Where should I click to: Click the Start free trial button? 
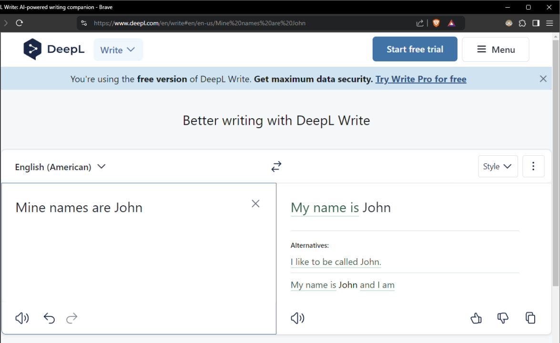415,49
